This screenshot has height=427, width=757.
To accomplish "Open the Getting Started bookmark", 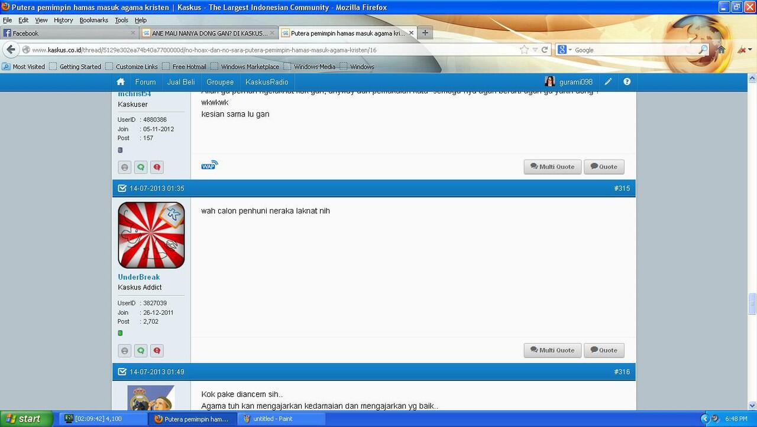I will click(x=75, y=67).
